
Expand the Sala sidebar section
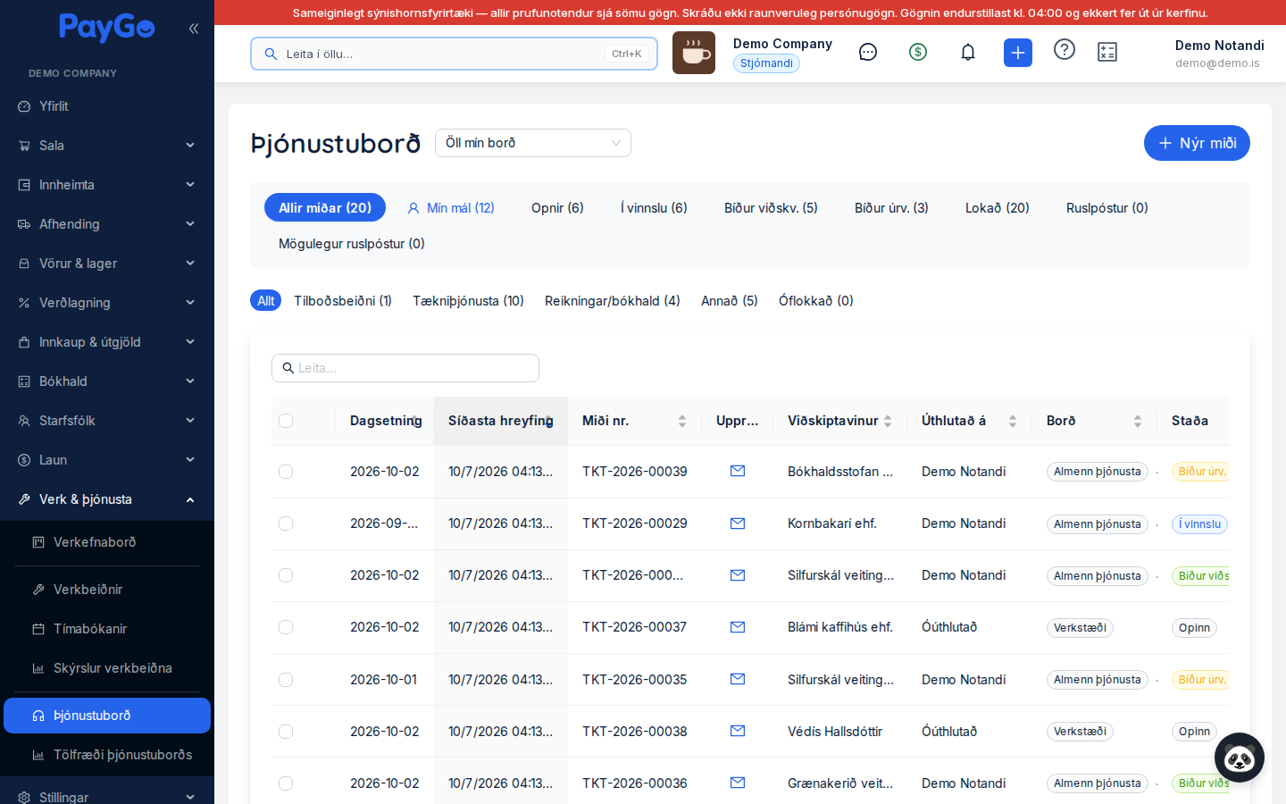pos(107,146)
